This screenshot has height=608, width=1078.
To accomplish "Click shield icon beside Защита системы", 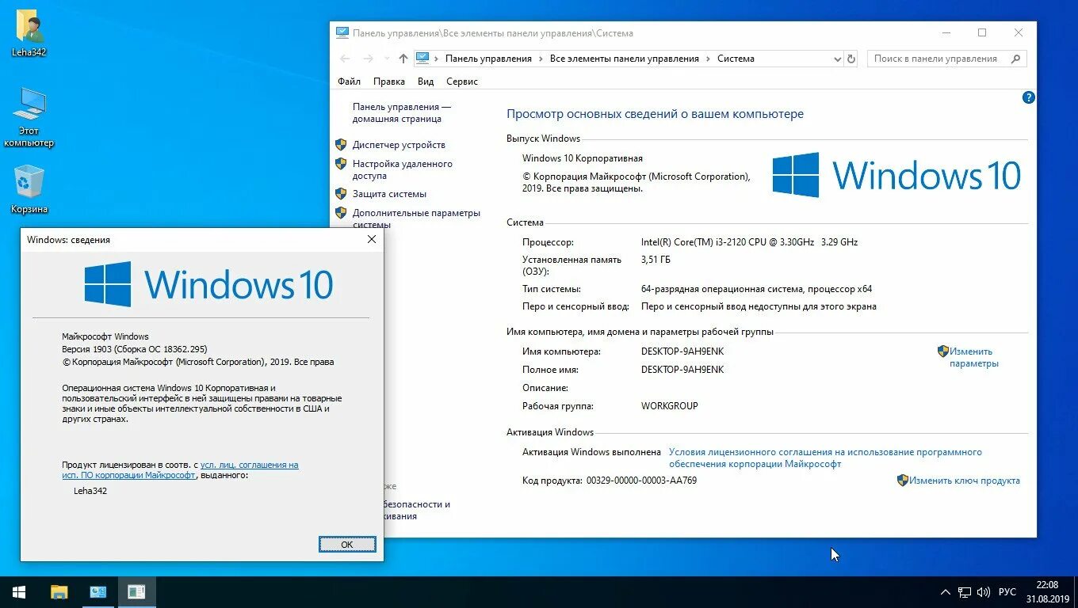I will [x=341, y=194].
